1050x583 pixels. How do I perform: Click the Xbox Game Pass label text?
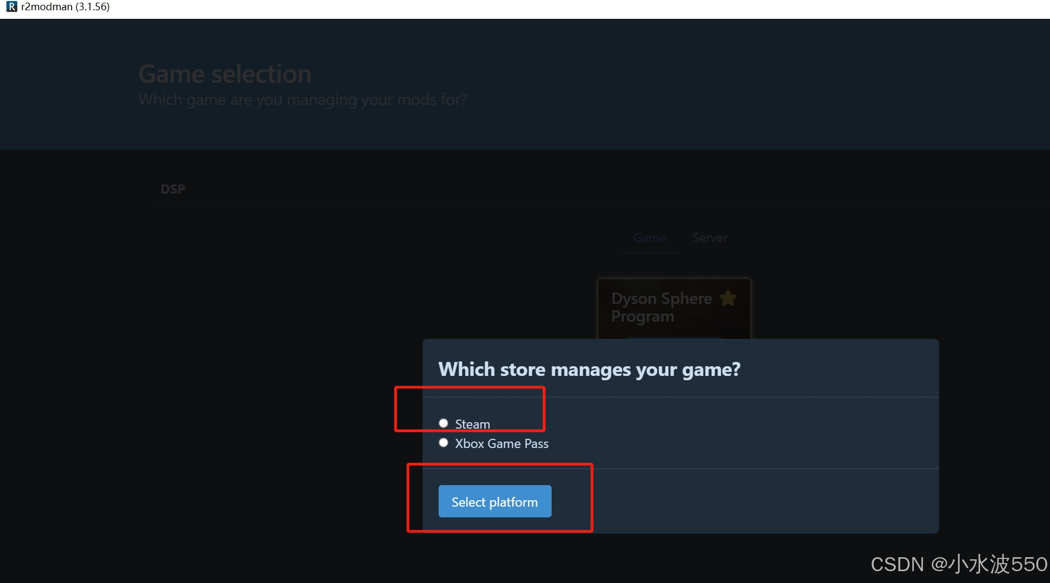(502, 444)
